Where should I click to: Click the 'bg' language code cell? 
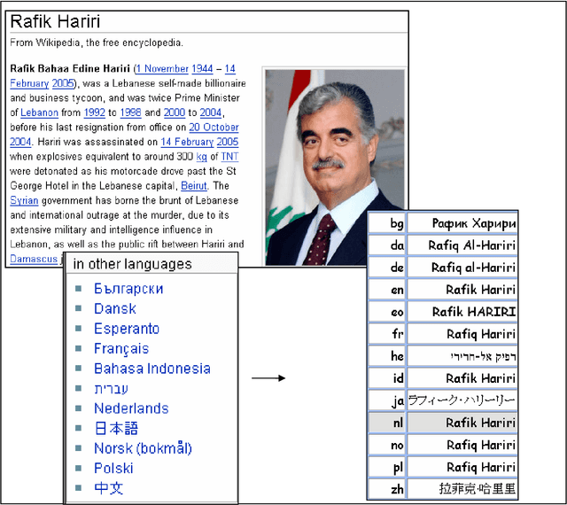[387, 223]
